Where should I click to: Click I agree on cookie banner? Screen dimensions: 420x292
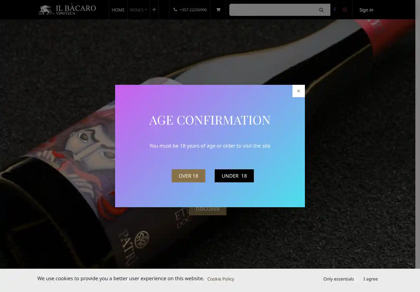pos(371,279)
